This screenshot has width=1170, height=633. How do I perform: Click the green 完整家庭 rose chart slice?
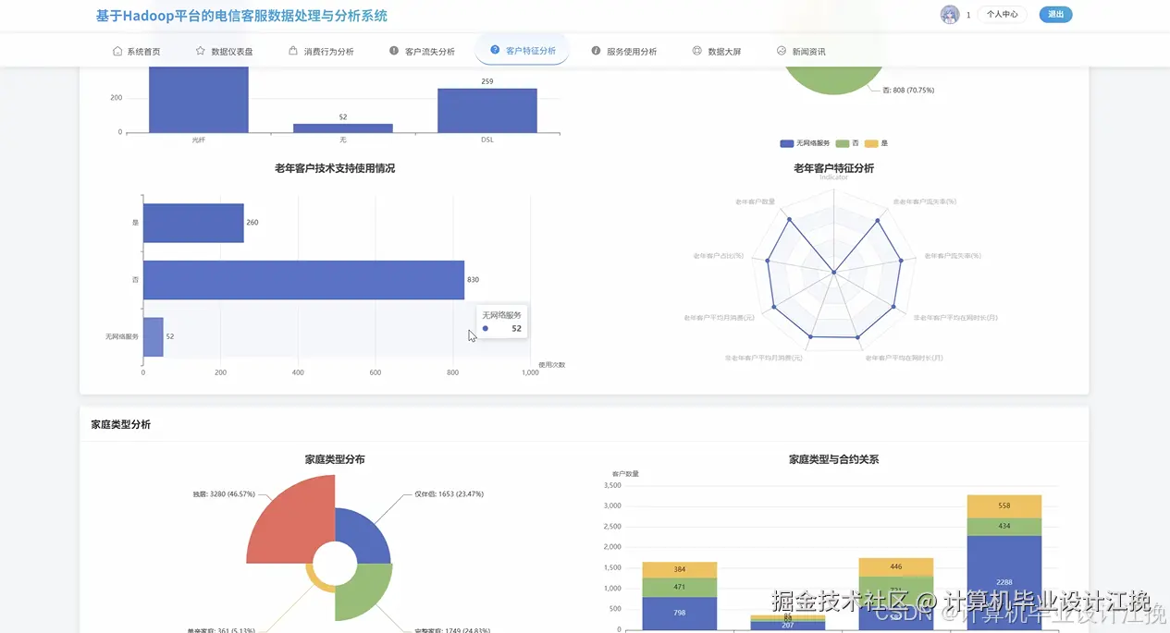point(363,592)
